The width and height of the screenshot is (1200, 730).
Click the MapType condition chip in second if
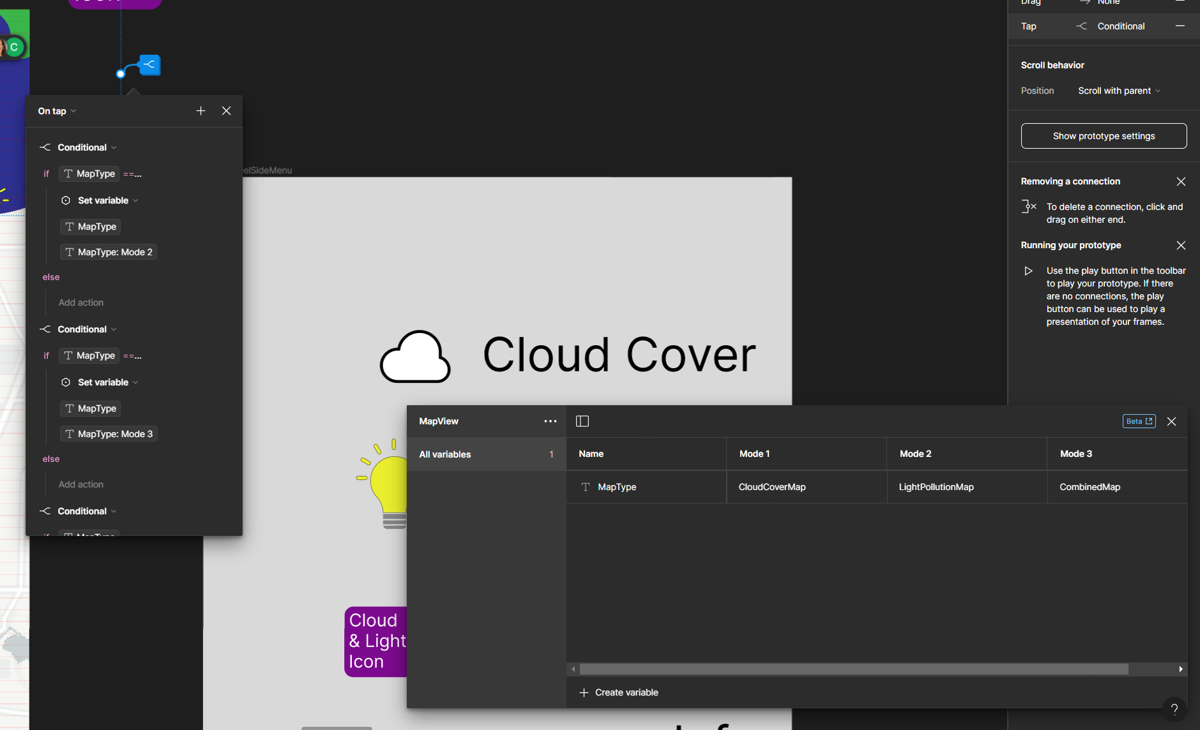tap(89, 355)
